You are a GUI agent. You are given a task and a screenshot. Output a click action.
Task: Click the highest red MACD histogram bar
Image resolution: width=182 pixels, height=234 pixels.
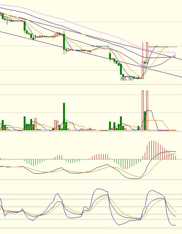tap(154, 150)
